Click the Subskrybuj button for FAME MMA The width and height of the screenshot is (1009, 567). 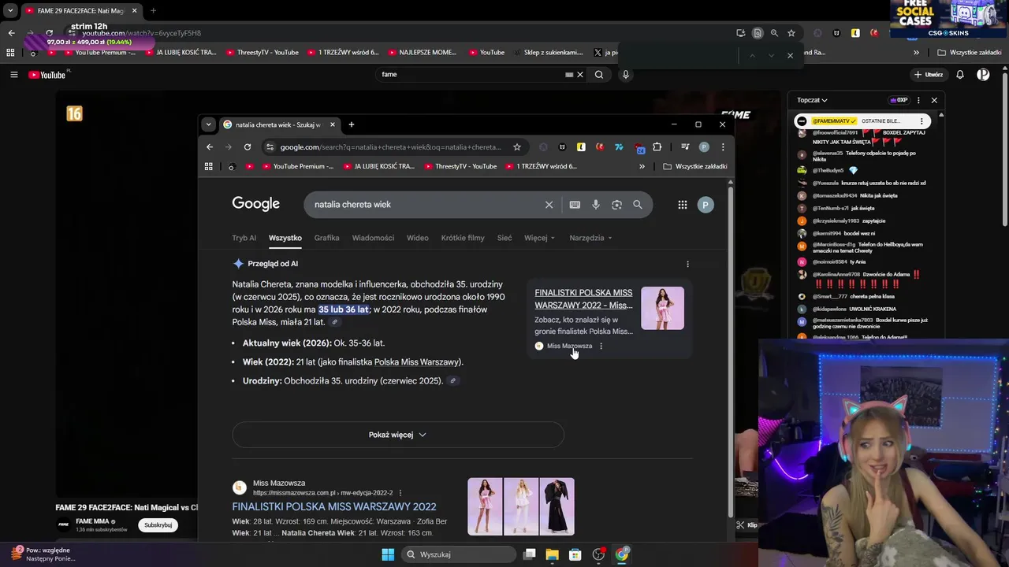pyautogui.click(x=158, y=525)
